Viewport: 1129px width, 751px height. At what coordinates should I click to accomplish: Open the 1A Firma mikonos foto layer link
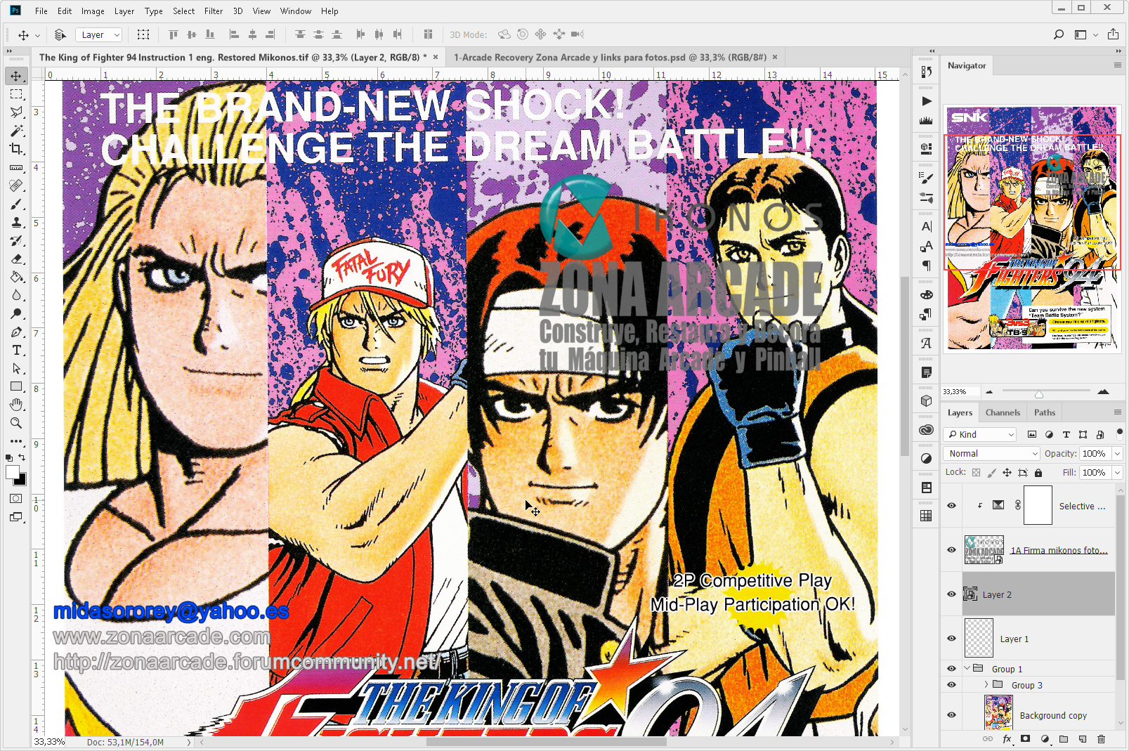1059,550
